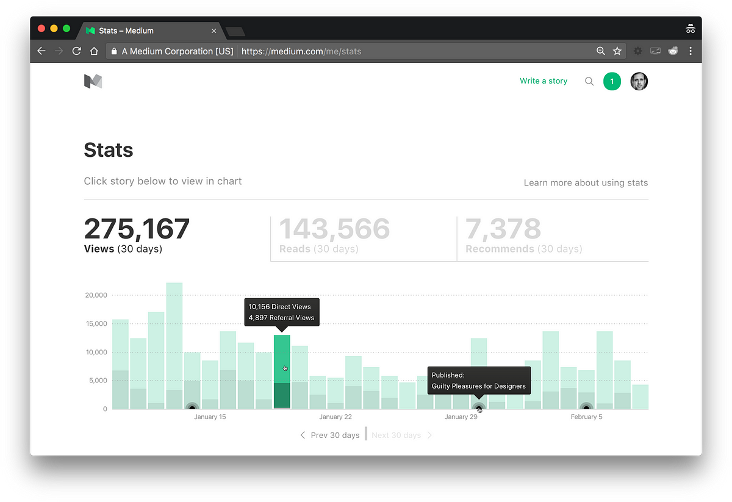Close the Stats – Medium tab
The image size is (732, 502).
coord(213,30)
